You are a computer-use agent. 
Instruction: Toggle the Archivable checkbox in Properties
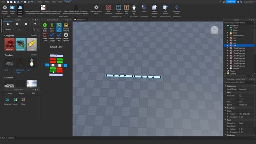[x=240, y=96]
